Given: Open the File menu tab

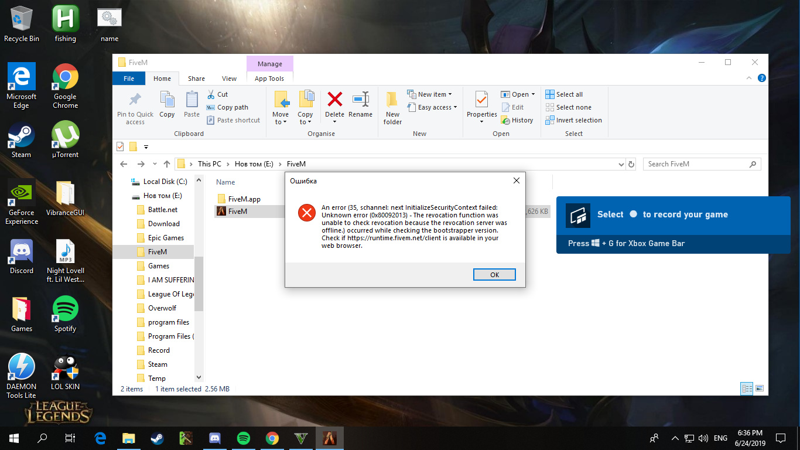Looking at the screenshot, I should (x=129, y=79).
